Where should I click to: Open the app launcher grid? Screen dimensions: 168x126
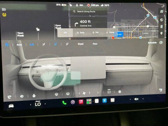point(89,101)
